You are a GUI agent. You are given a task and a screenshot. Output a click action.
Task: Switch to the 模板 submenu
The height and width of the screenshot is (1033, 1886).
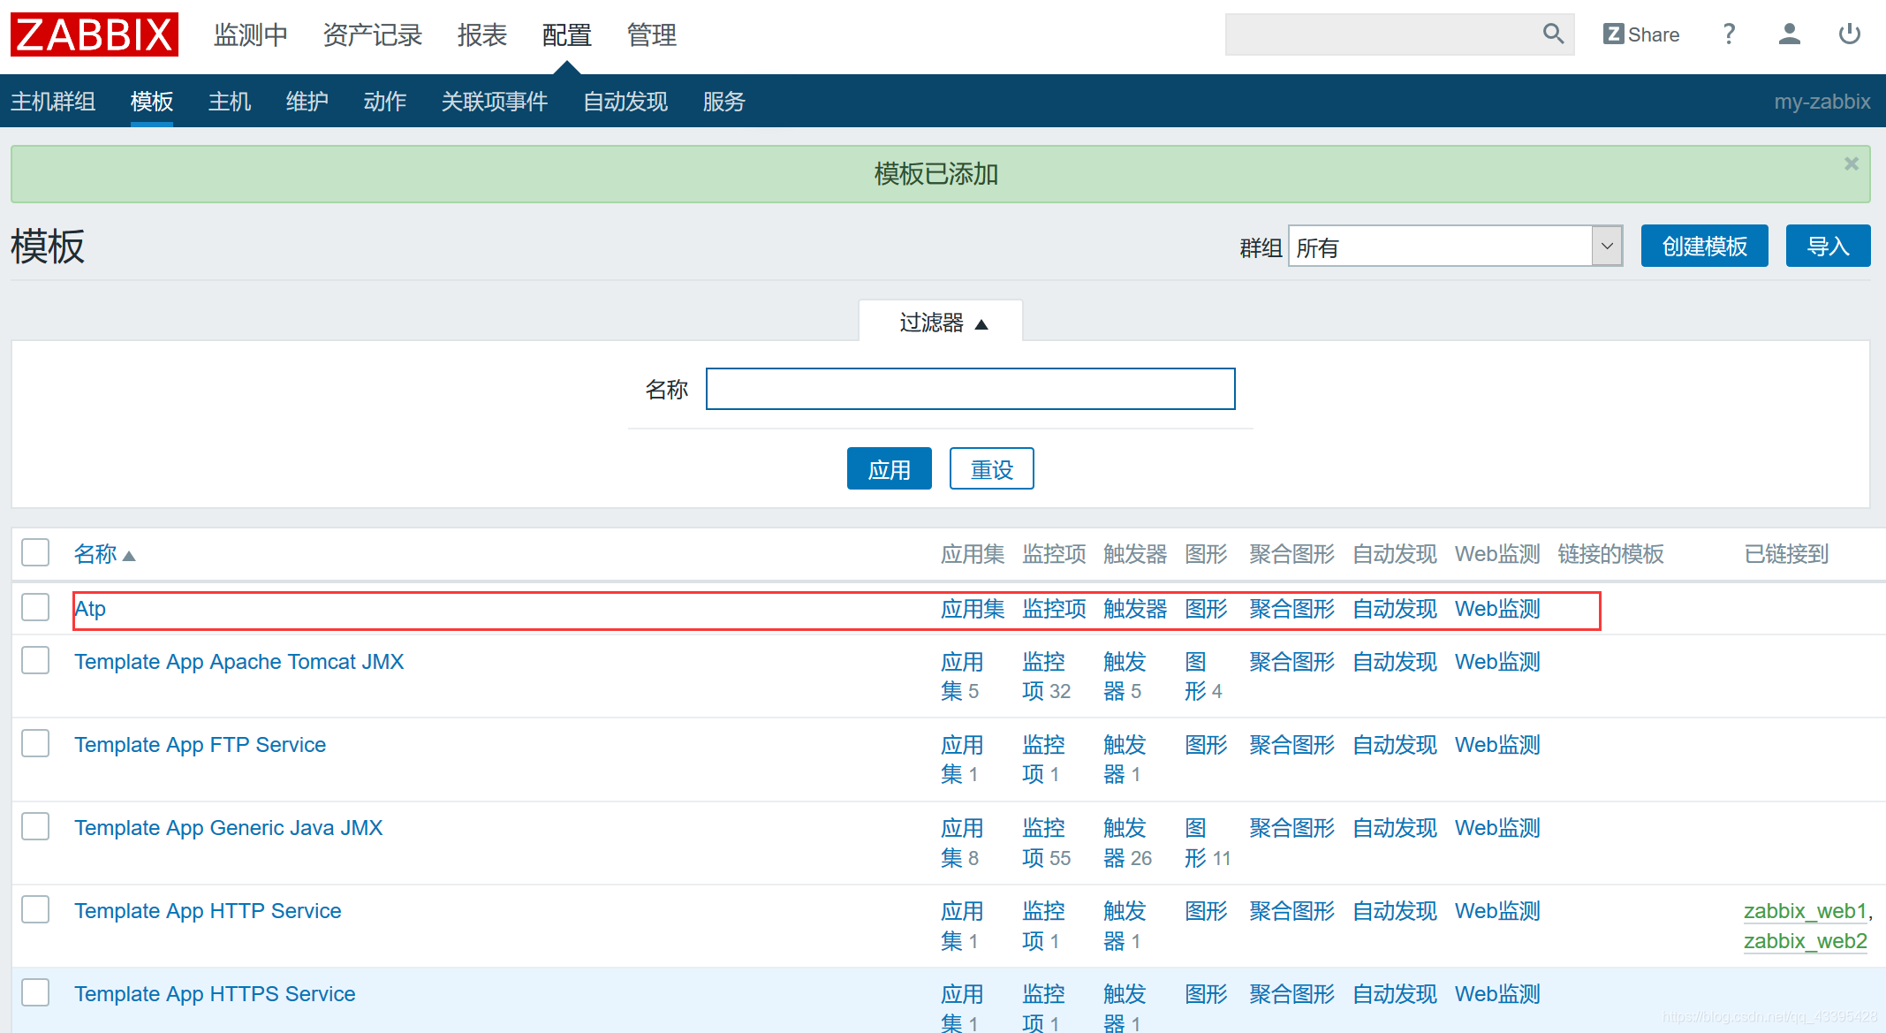coord(152,102)
